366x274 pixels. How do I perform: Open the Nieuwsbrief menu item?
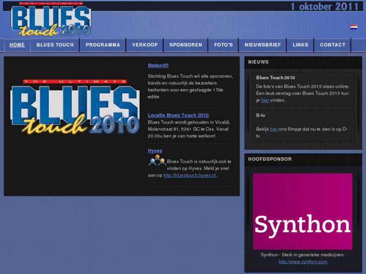[263, 45]
